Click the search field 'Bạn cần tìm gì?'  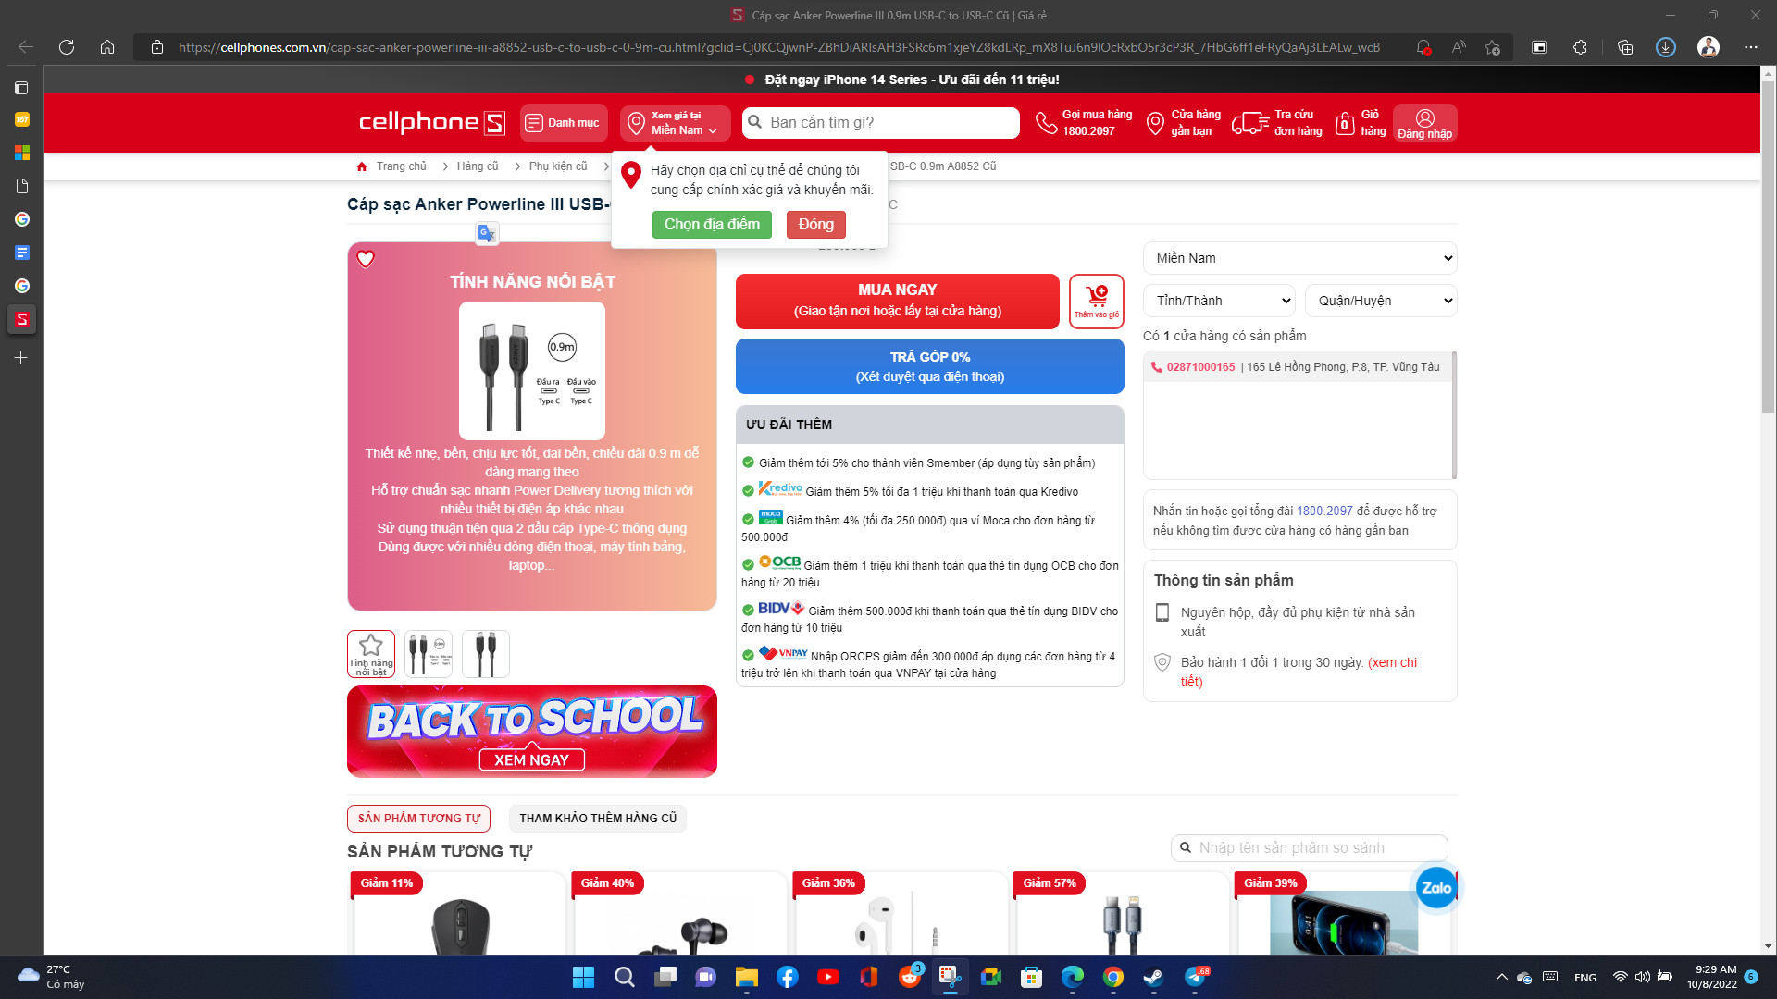click(880, 123)
